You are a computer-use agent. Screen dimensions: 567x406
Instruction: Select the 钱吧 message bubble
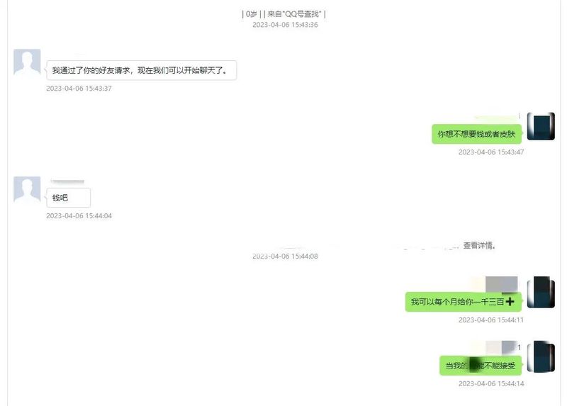coord(68,198)
